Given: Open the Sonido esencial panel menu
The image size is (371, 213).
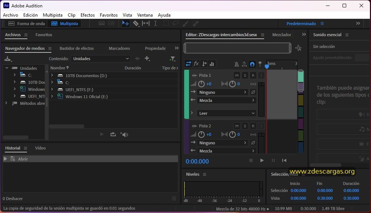Looking at the screenshot, I should coord(347,35).
